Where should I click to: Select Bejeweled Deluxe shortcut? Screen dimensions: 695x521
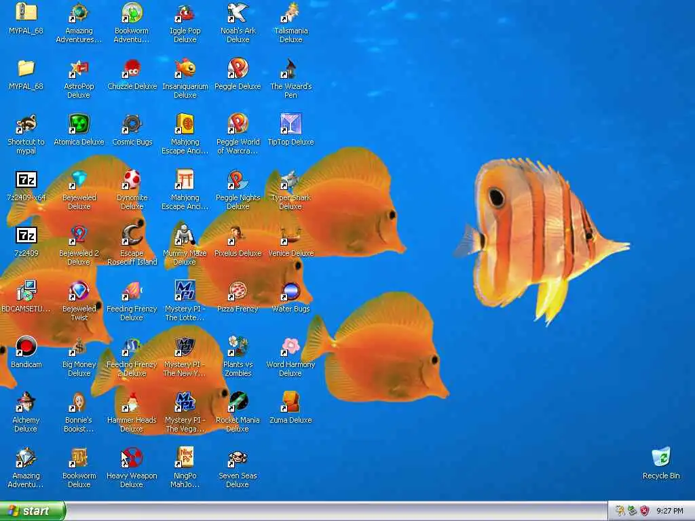click(x=79, y=179)
